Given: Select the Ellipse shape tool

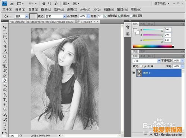Looking at the screenshot, I should coord(5,109).
